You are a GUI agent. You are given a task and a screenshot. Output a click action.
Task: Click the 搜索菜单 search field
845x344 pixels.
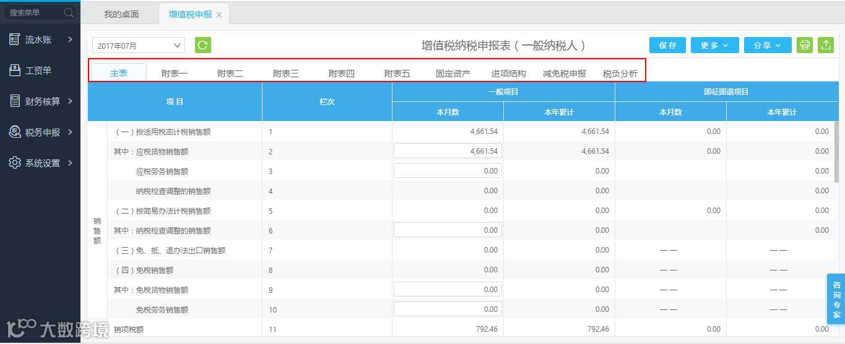[40, 12]
